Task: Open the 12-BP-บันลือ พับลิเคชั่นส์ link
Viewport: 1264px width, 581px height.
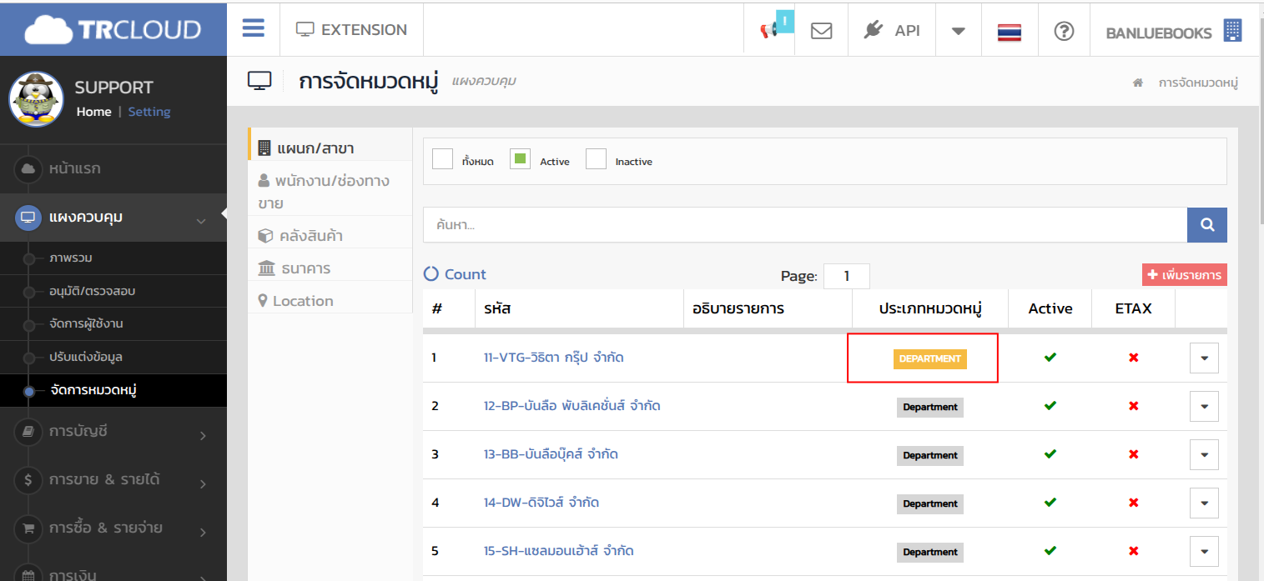Action: click(x=572, y=406)
